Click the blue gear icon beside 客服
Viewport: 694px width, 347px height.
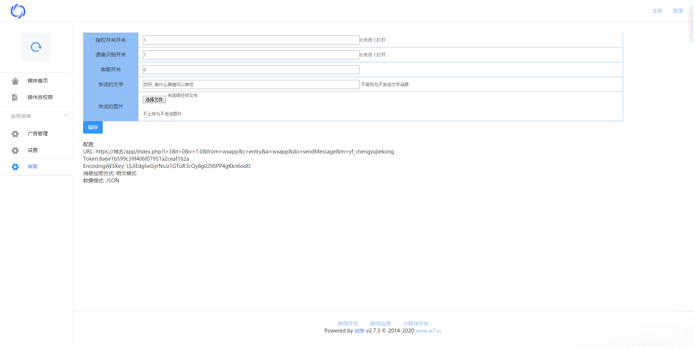coord(15,167)
